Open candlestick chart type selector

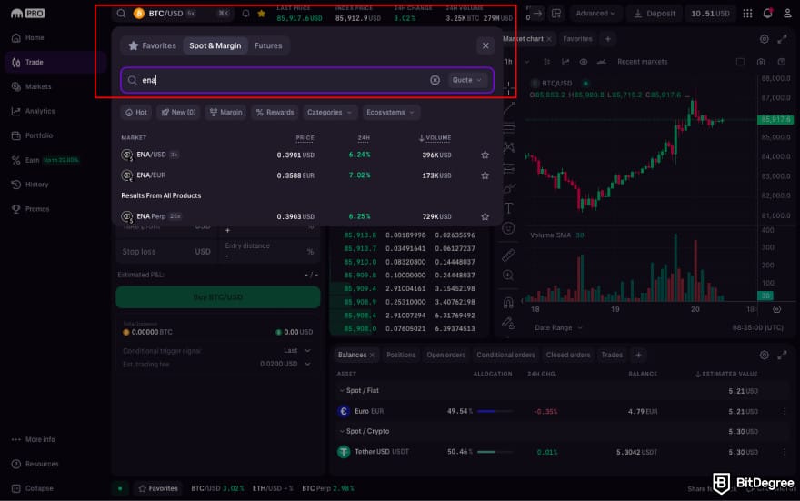click(x=547, y=62)
